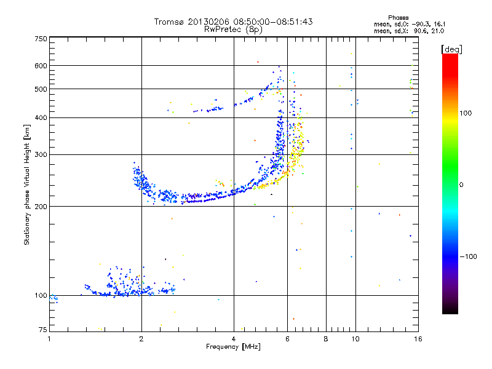The image size is (492, 369).
Task: Click the color bar legend
Action: [x=450, y=183]
